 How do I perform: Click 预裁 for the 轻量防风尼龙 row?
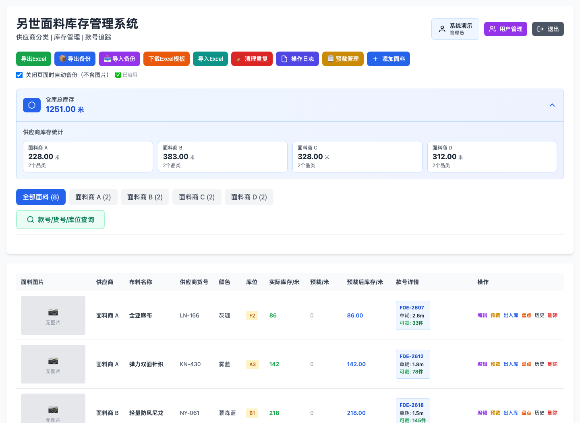tap(495, 413)
